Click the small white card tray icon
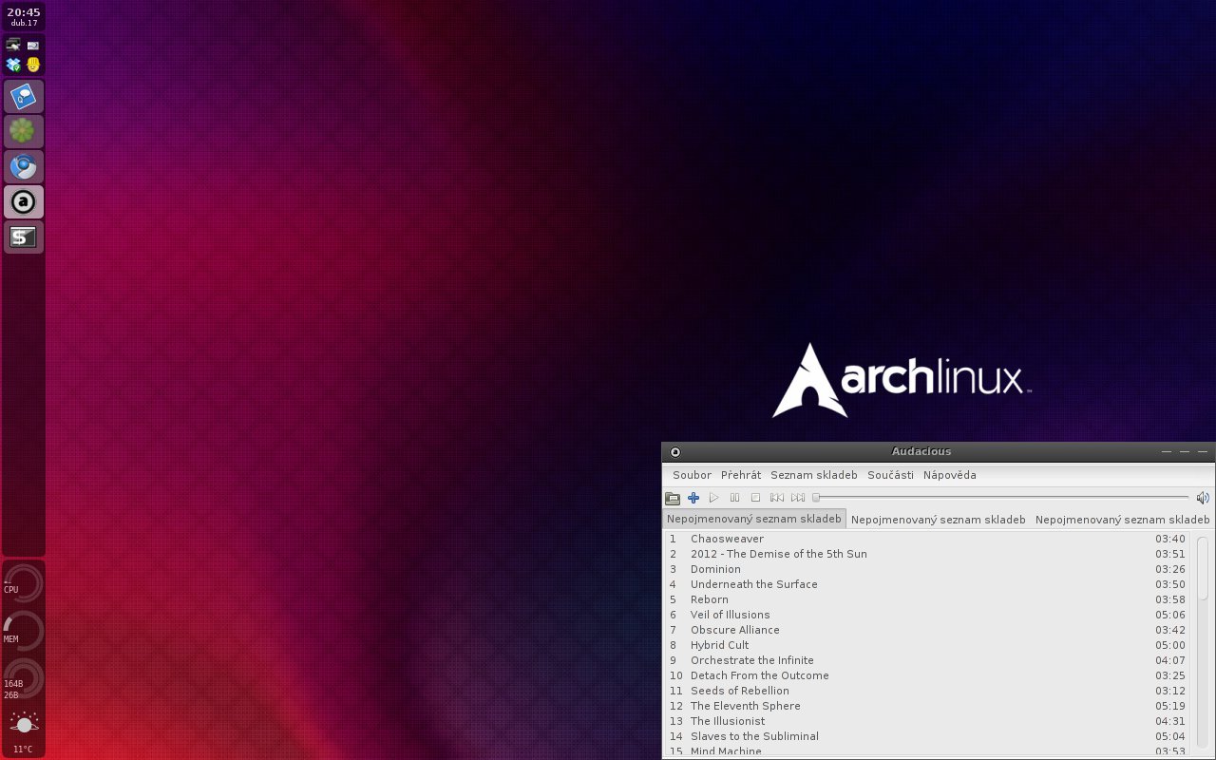1216x760 pixels. pyautogui.click(x=33, y=45)
